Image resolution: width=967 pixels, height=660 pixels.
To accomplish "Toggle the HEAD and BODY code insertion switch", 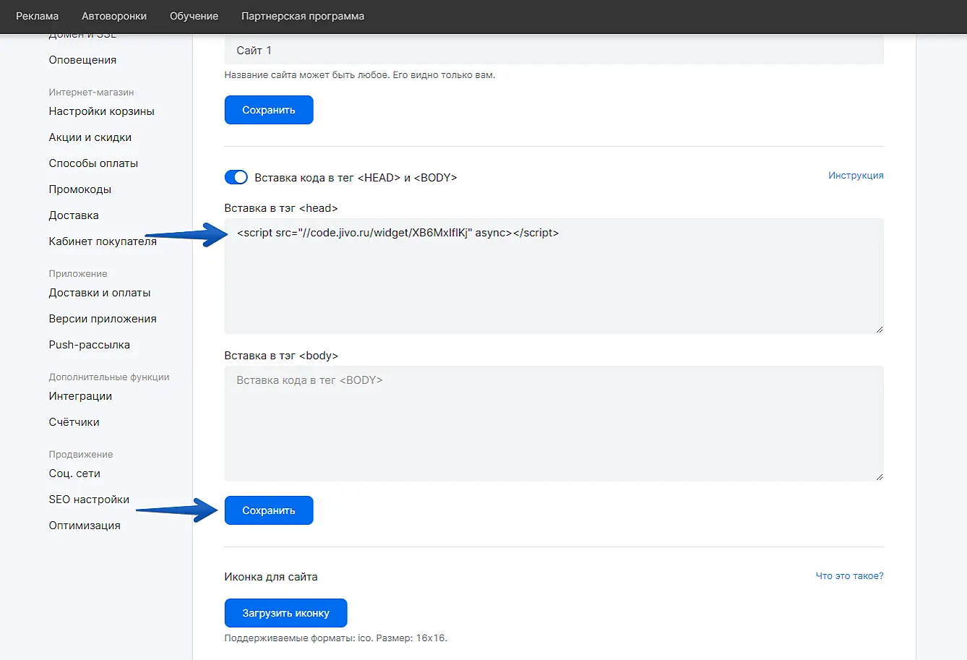I will pos(236,177).
